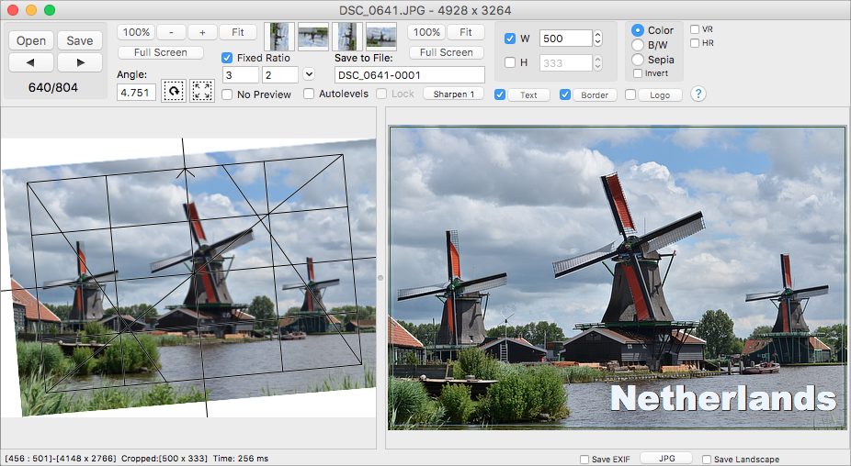The image size is (851, 466).
Task: Enable the Save Landscape checkbox
Action: pyautogui.click(x=707, y=460)
